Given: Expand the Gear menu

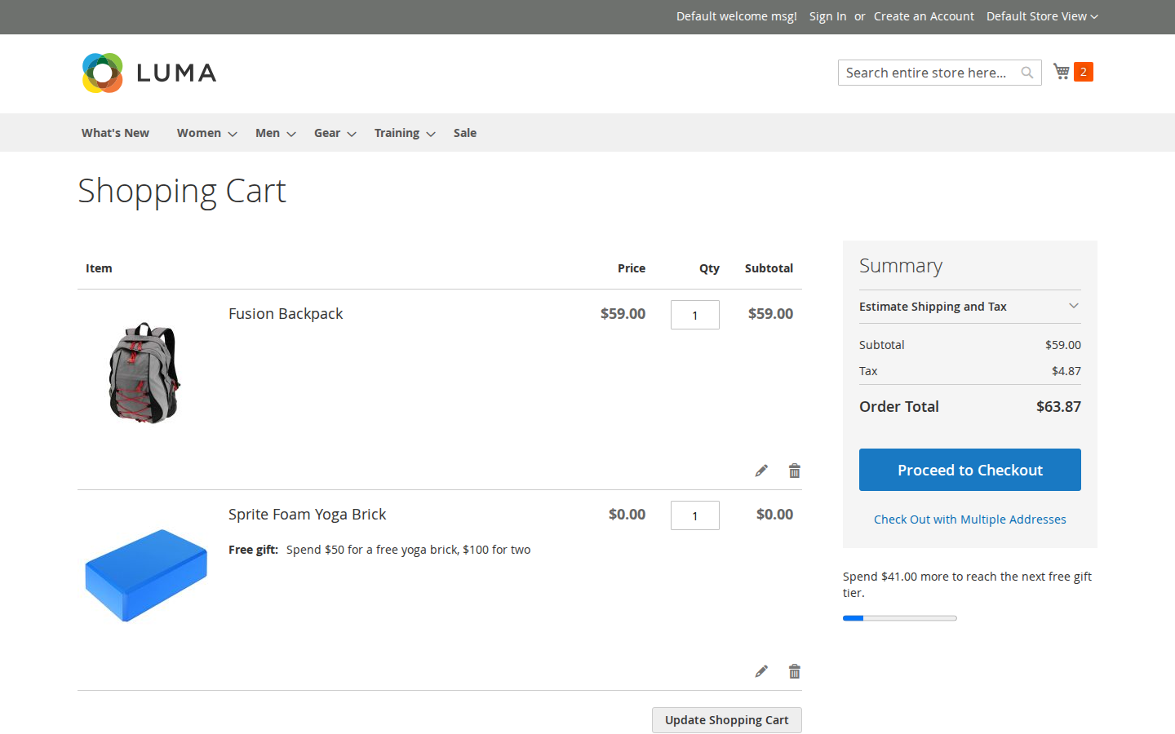Looking at the screenshot, I should pos(335,133).
